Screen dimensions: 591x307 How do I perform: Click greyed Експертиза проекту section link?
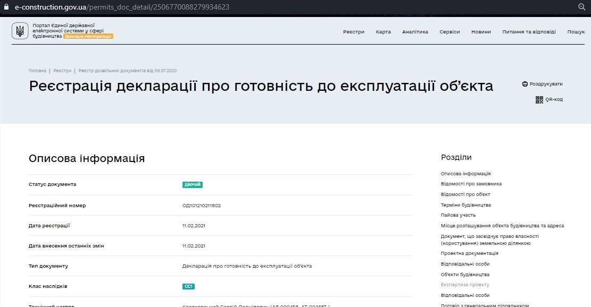pos(465,285)
